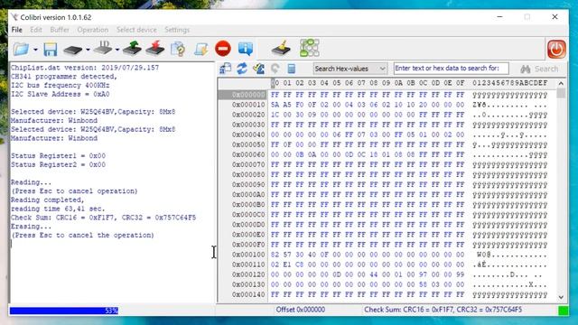Click the green arrow read chip icon

(133, 48)
